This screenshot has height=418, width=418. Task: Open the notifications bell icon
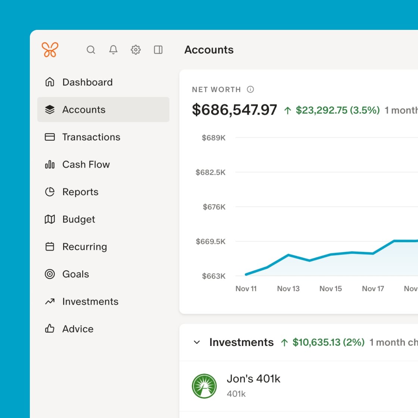click(113, 50)
